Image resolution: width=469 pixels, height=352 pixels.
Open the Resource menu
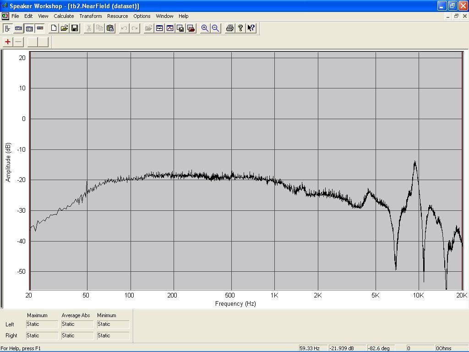click(x=118, y=16)
